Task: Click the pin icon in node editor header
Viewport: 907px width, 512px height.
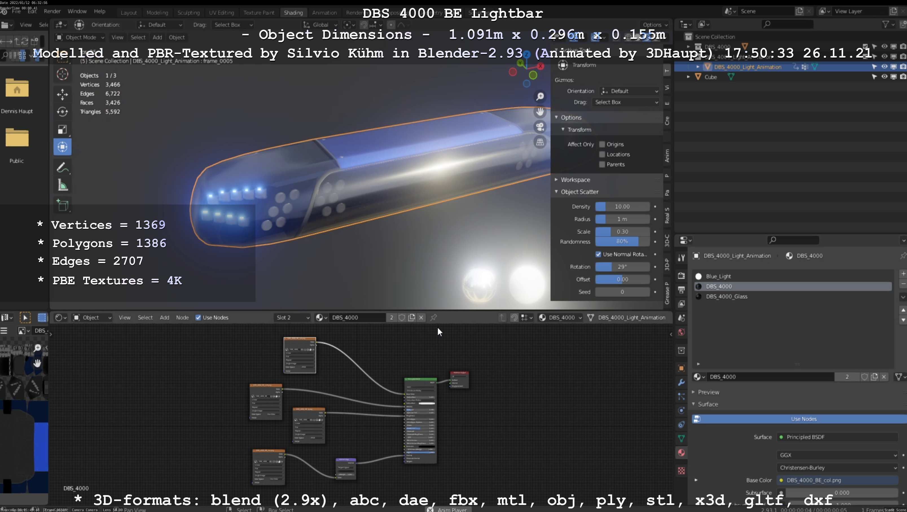Action: [x=434, y=318]
